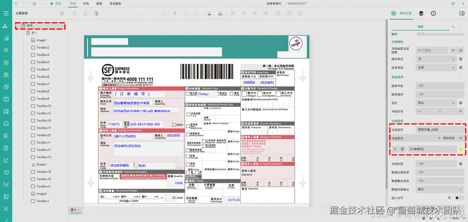Click the Cut icon in the toolbar
Image resolution: width=468 pixels, height=222 pixels.
(x=75, y=14)
